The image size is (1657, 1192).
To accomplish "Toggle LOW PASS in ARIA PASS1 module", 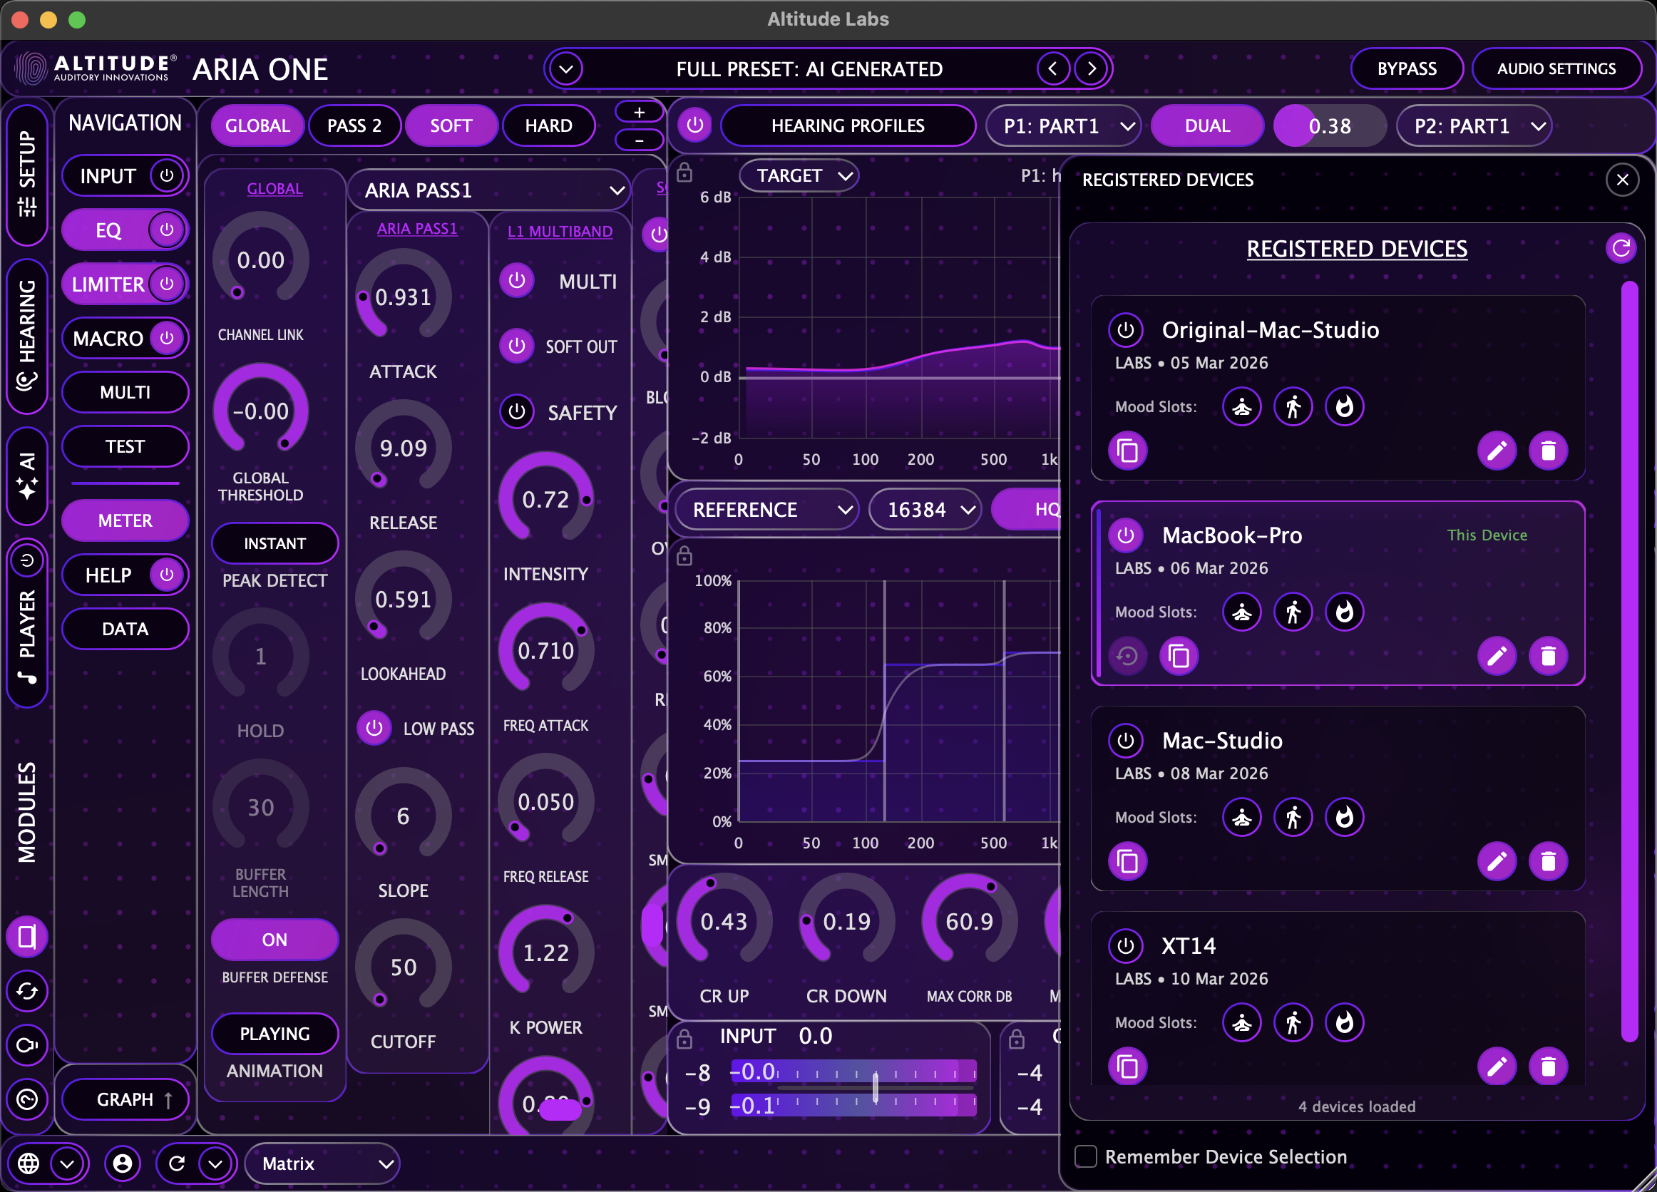I will (x=374, y=727).
